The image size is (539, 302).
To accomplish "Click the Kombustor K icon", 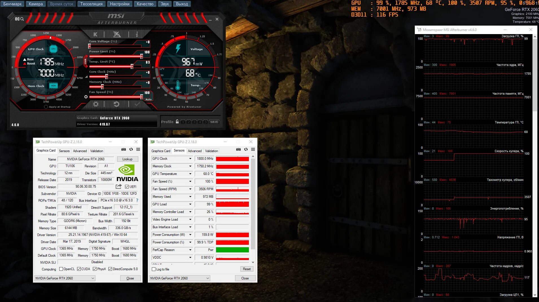I will pyautogui.click(x=95, y=34).
